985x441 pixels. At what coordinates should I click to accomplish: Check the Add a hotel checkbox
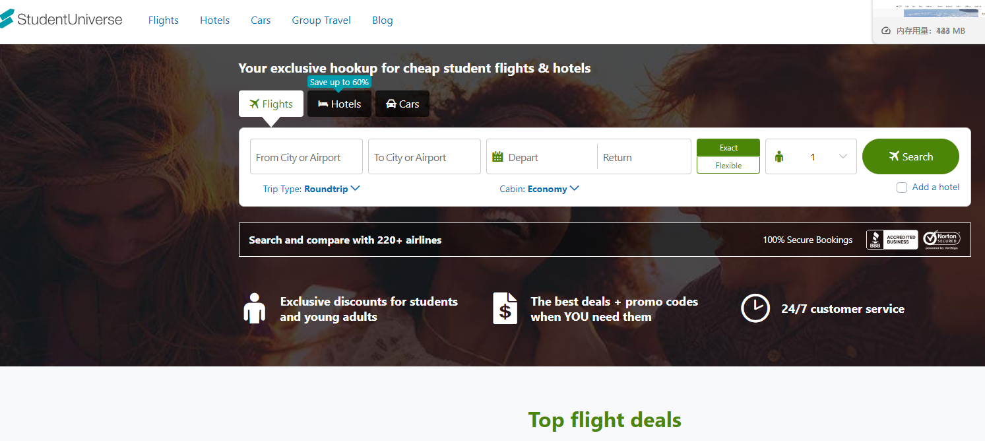(x=902, y=187)
